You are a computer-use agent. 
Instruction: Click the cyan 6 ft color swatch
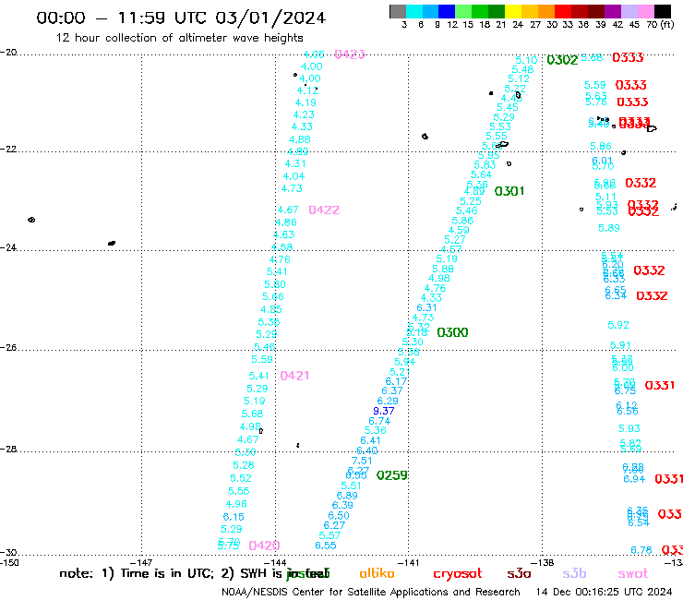click(x=414, y=11)
